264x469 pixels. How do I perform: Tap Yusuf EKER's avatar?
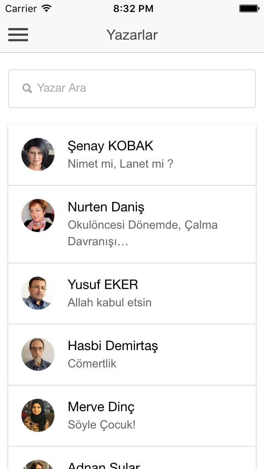point(38,293)
